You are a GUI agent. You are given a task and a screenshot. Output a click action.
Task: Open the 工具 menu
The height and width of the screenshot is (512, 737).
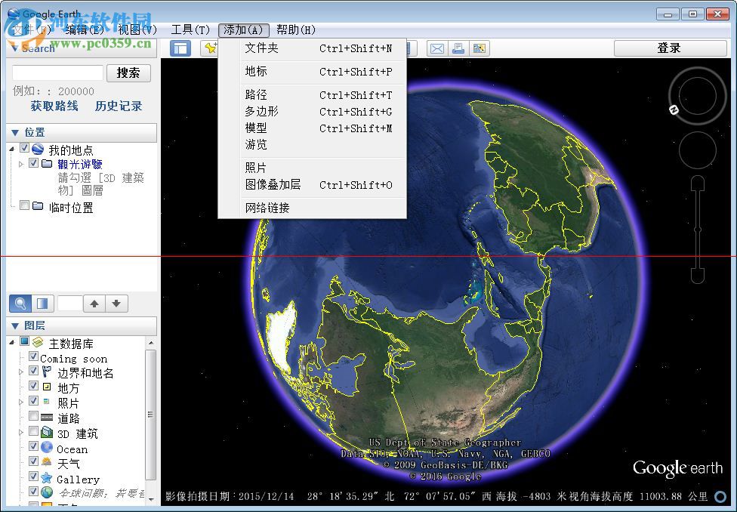pos(191,29)
